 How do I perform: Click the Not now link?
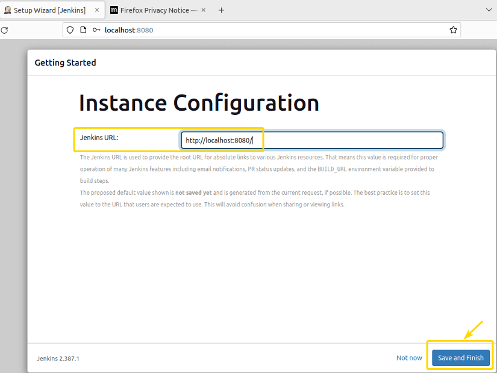tap(409, 358)
